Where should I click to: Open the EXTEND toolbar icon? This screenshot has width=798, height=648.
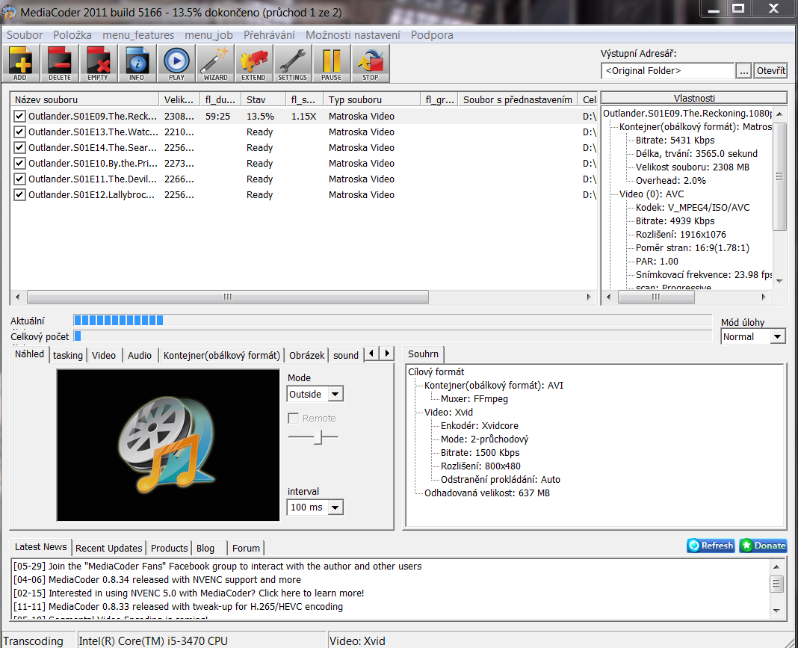tap(253, 63)
